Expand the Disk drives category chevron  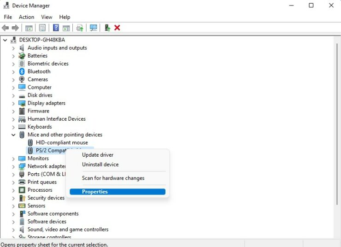click(x=13, y=95)
